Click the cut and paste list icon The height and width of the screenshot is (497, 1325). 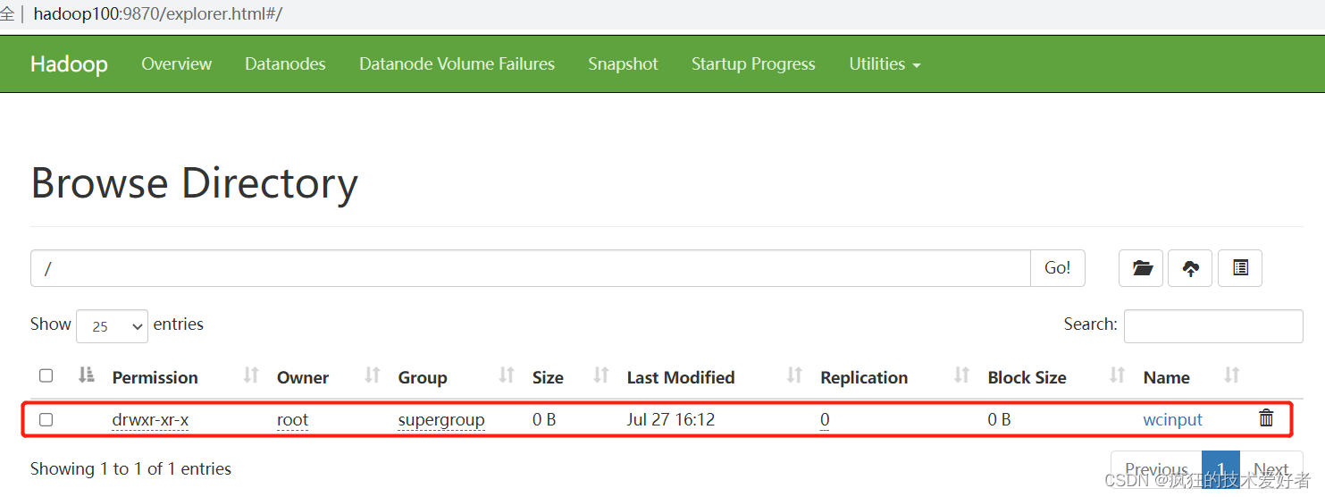pyautogui.click(x=1240, y=268)
